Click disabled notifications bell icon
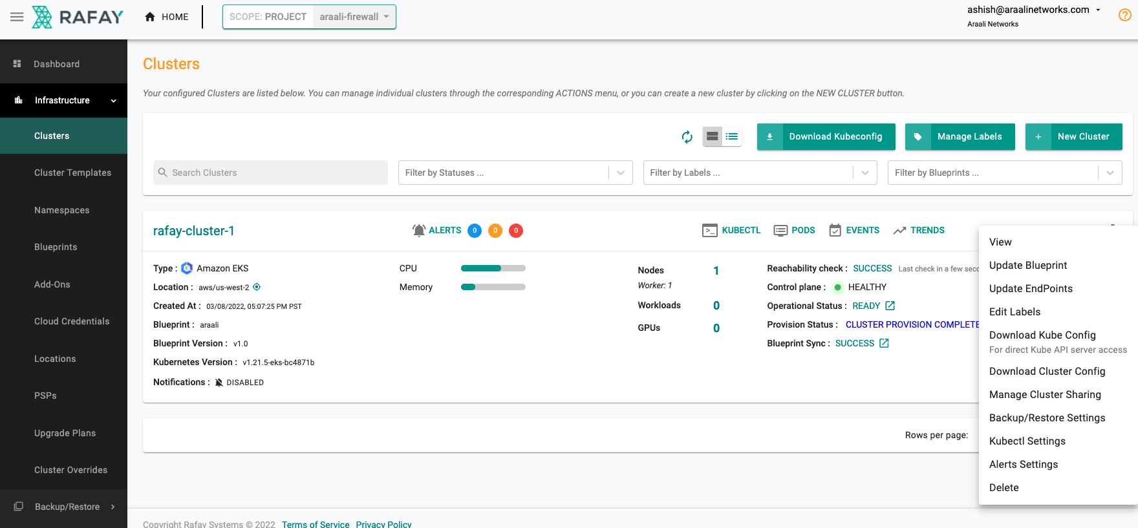This screenshot has width=1138, height=528. pyautogui.click(x=219, y=383)
